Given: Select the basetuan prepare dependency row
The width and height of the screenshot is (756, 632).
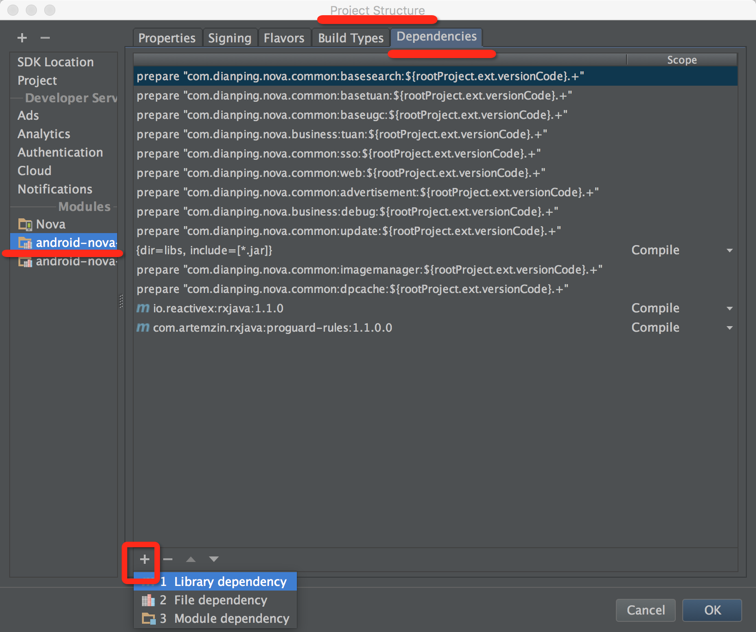Looking at the screenshot, I should (436, 95).
